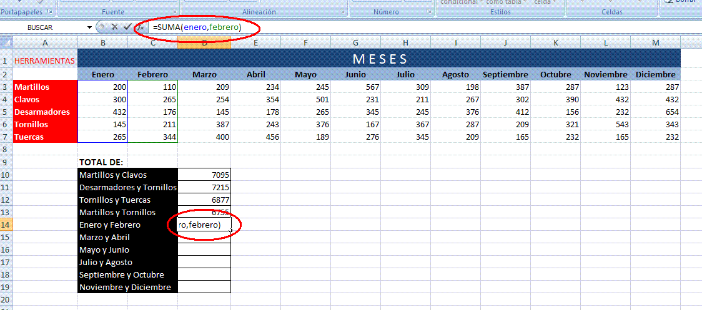The height and width of the screenshot is (310, 702).
Task: Click the Cancel (X) formula entry icon
Action: [x=114, y=27]
